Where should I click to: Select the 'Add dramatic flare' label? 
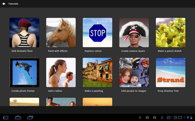point(22,51)
